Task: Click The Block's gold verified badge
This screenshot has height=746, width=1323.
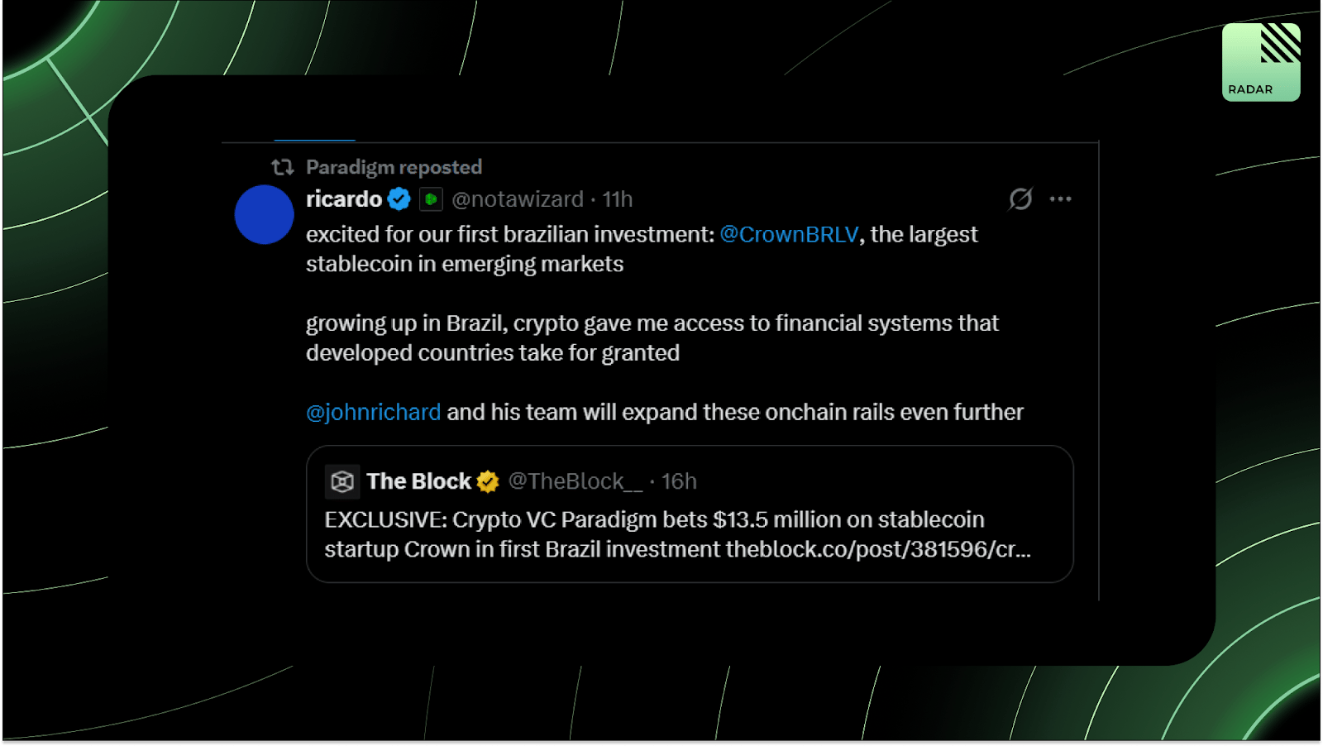Action: point(488,481)
